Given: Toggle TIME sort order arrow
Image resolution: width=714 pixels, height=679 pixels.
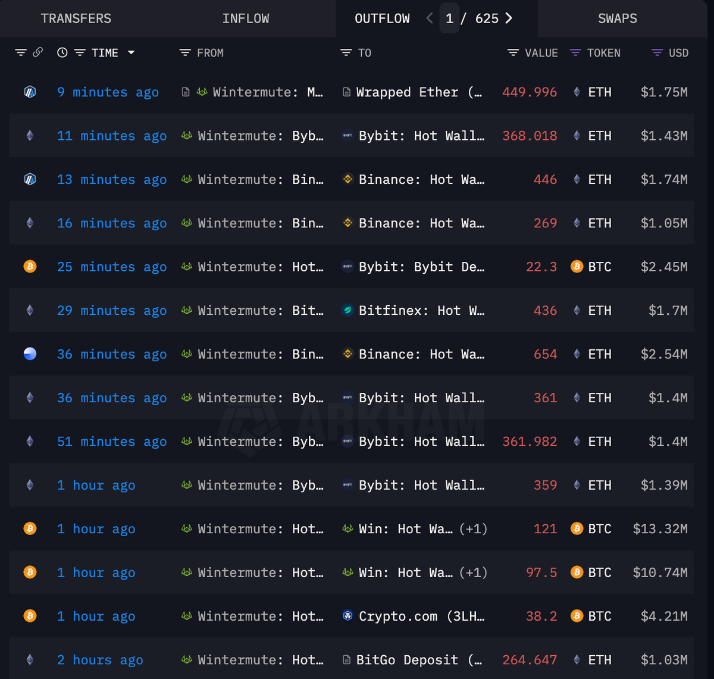Looking at the screenshot, I should [x=131, y=53].
